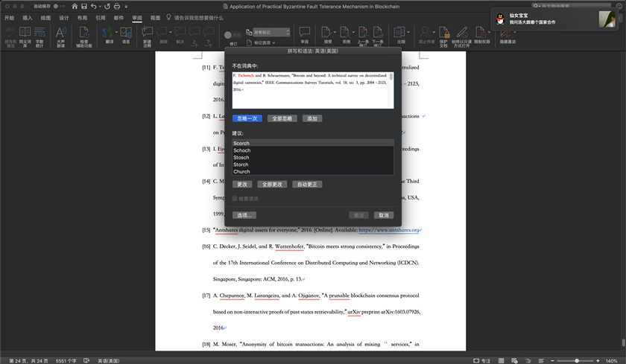The image size is (626, 364).
Task: Toggle the AutoSave (自动保存) switch
Action: pyautogui.click(x=58, y=7)
